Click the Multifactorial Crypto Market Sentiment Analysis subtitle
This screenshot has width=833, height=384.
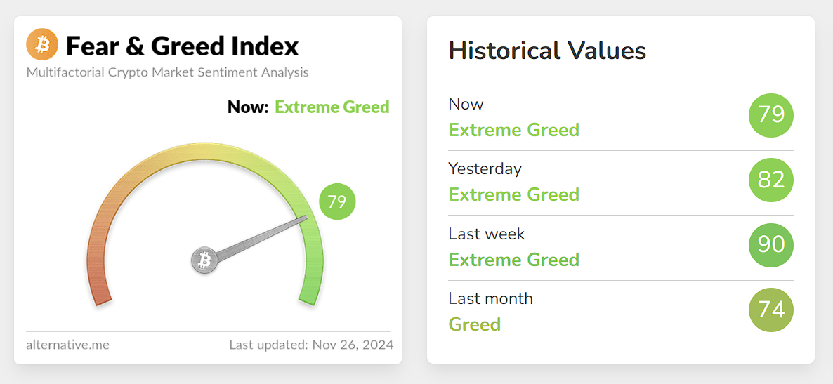pos(167,72)
